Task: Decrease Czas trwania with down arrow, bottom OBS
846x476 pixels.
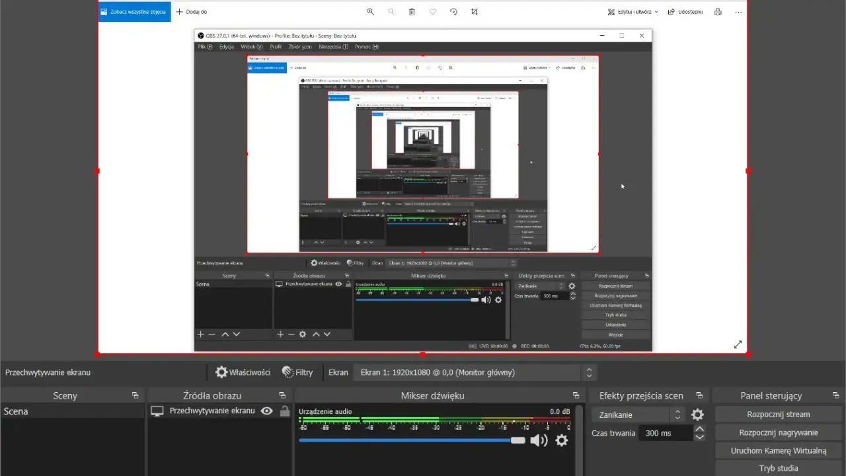Action: point(700,437)
